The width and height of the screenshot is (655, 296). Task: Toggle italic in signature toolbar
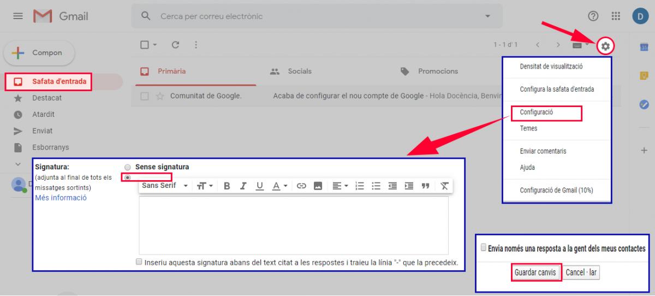point(243,186)
